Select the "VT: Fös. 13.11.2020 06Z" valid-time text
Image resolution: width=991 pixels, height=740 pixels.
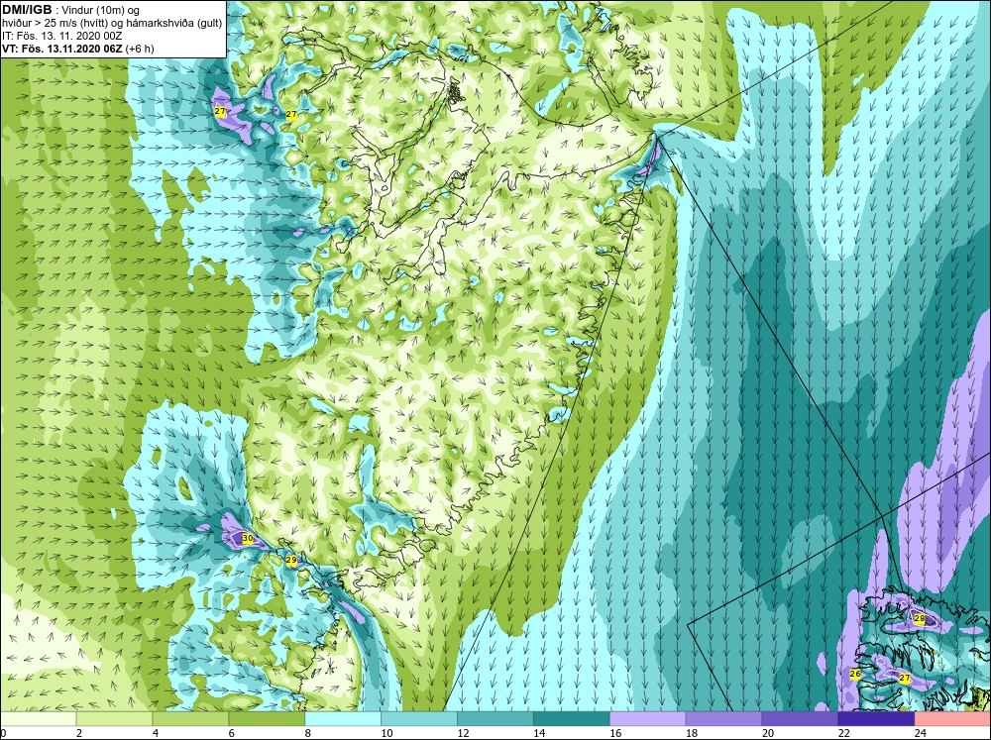click(61, 49)
